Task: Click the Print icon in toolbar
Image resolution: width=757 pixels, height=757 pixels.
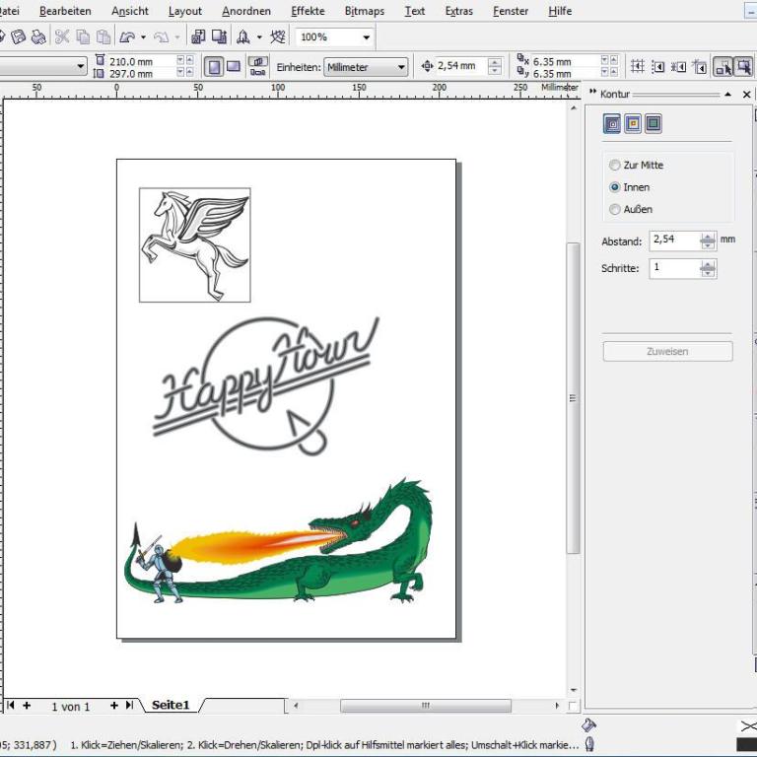Action: click(37, 37)
